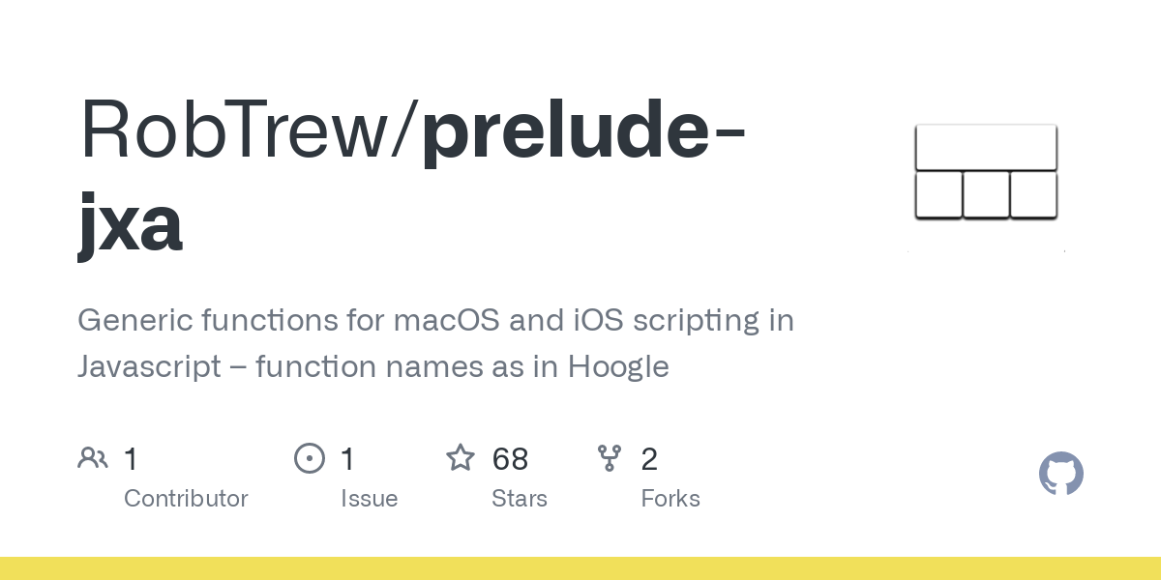
Task: Select the number 2 forks count
Action: pos(649,459)
